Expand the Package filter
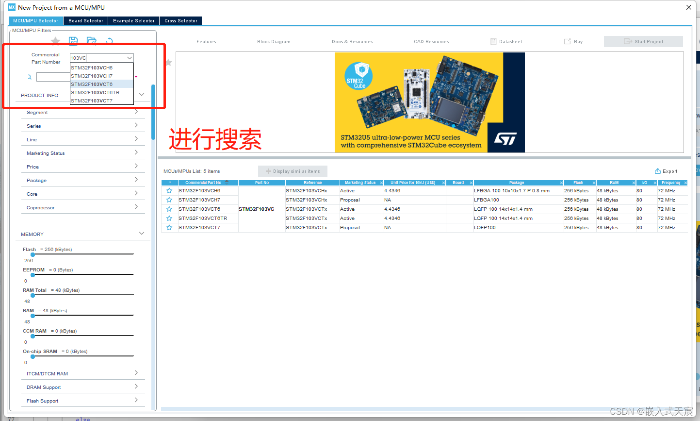Screen dimensions: 700x421 click(136, 180)
